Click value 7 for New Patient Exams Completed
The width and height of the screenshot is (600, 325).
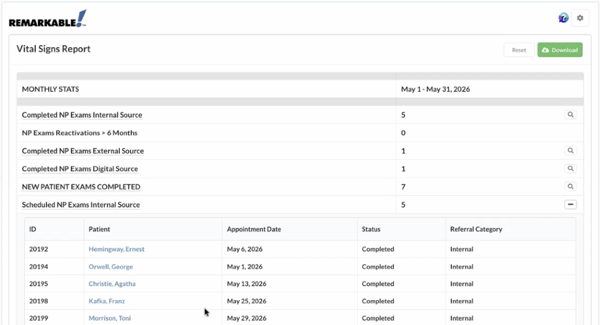pos(403,187)
